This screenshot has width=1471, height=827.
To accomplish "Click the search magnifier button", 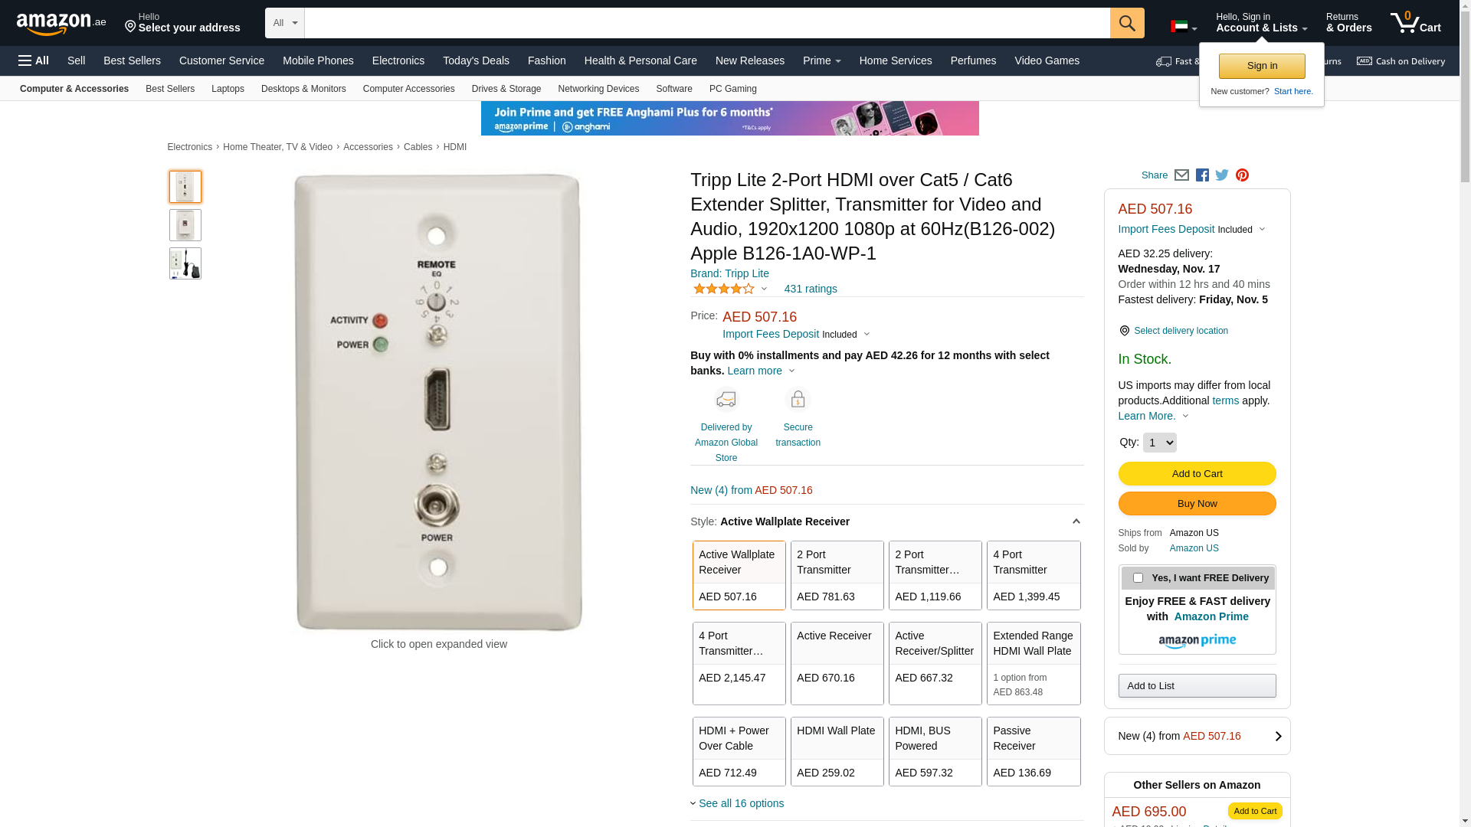I will click(x=1127, y=23).
